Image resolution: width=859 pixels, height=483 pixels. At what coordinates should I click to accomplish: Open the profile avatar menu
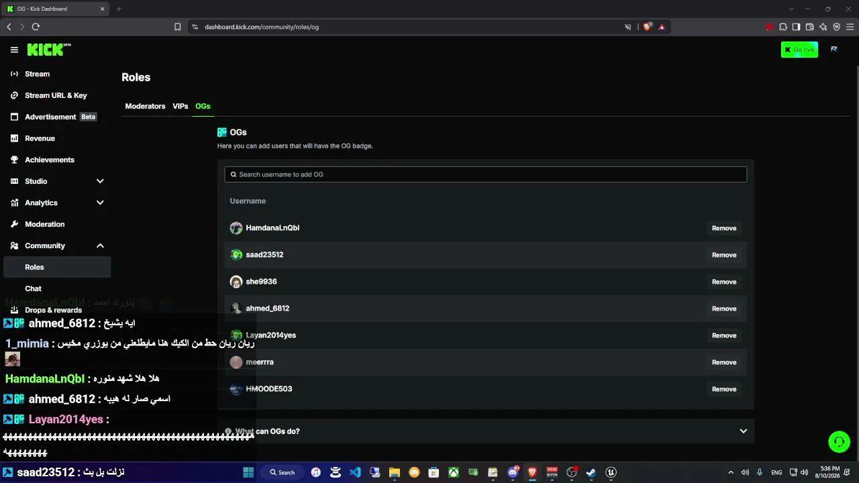tap(833, 50)
